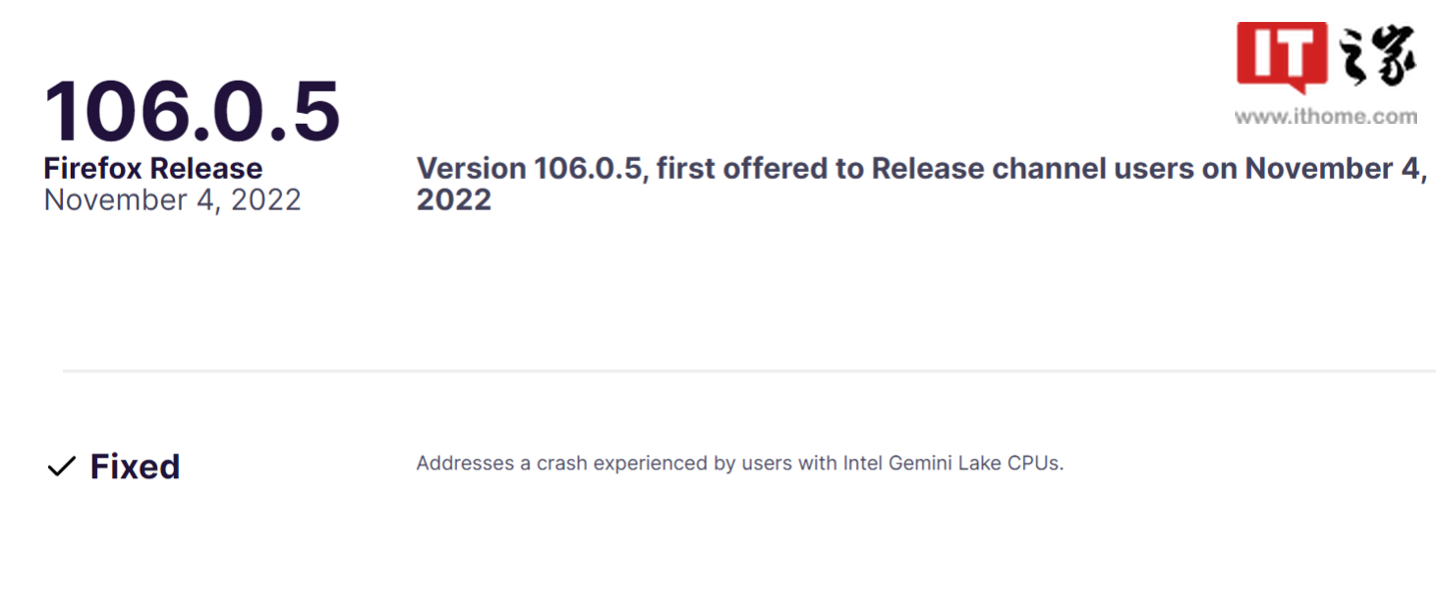
Task: Click the words first offered in the headline
Action: click(x=733, y=169)
